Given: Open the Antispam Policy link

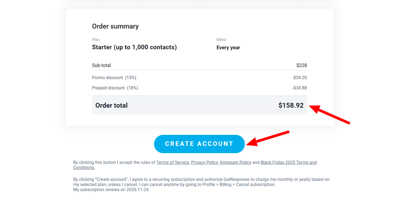Looking at the screenshot, I should click(x=235, y=162).
